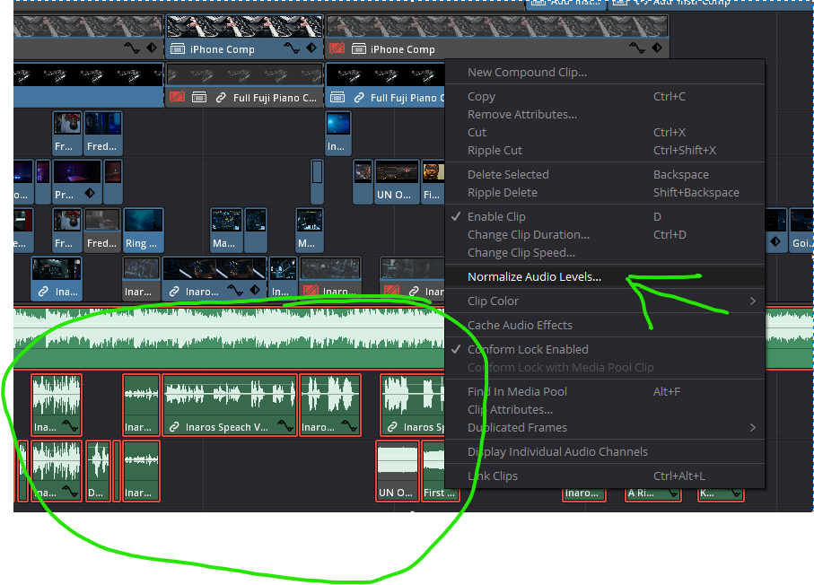
Task: Toggle Display Individual Audio Channels
Action: coord(556,452)
